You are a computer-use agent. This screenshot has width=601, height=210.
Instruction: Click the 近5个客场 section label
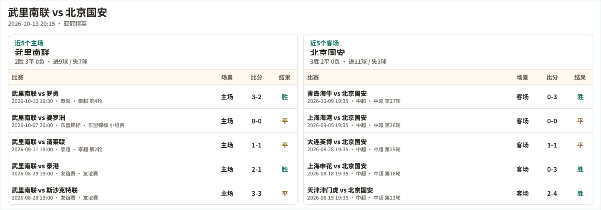(324, 43)
